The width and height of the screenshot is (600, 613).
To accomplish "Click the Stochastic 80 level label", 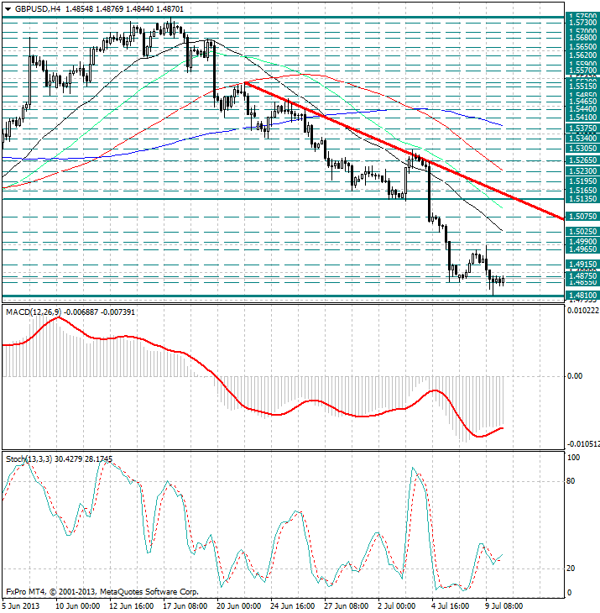I will tap(571, 481).
